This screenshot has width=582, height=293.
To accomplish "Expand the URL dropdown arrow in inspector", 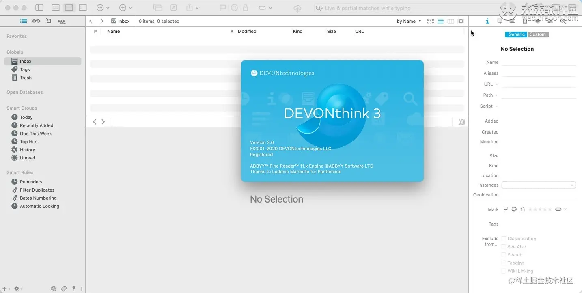I will (497, 84).
